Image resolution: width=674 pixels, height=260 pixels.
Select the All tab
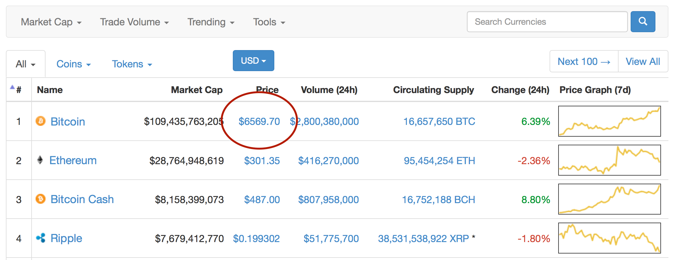(26, 64)
